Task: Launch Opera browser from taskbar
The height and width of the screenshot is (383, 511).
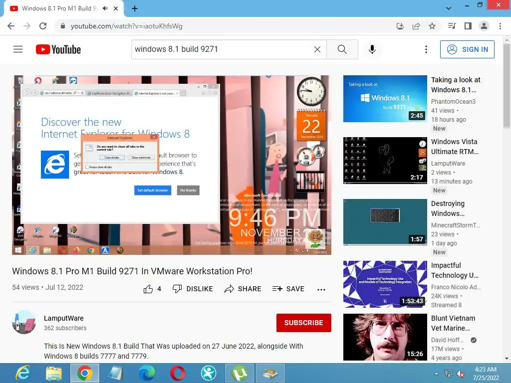Action: coord(178,373)
